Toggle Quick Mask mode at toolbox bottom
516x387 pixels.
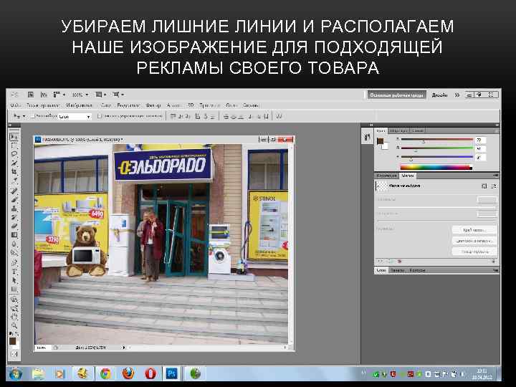[14, 354]
